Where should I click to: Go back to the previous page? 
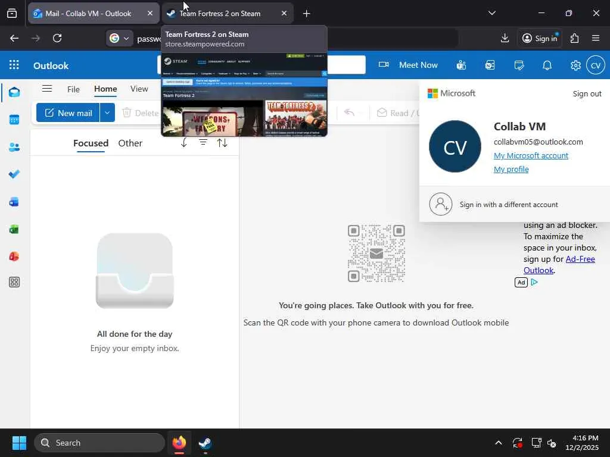(x=14, y=38)
